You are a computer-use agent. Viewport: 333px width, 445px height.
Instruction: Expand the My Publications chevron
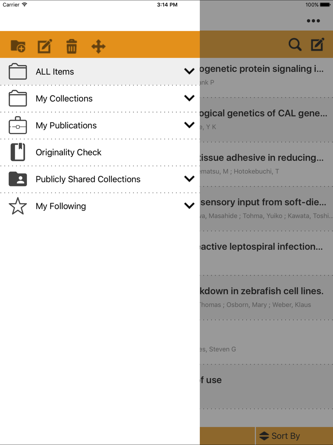coord(189,125)
